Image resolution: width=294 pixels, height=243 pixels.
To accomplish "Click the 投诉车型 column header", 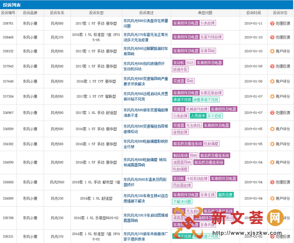I will pyautogui.click(x=96, y=13).
